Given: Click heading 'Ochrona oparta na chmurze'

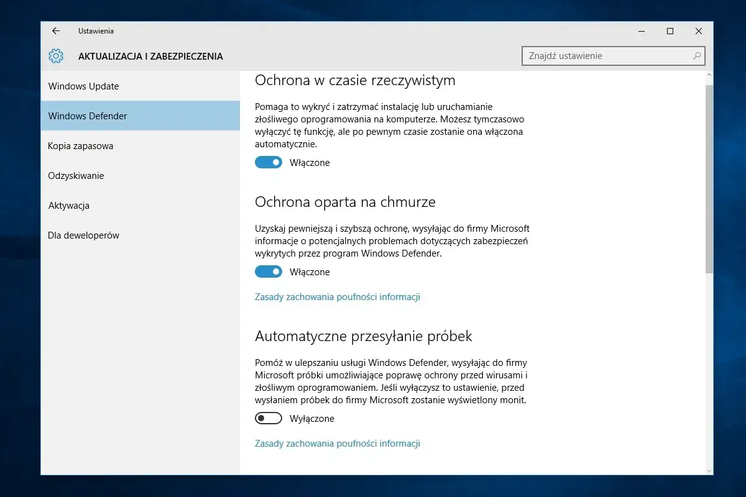Looking at the screenshot, I should click(x=345, y=202).
